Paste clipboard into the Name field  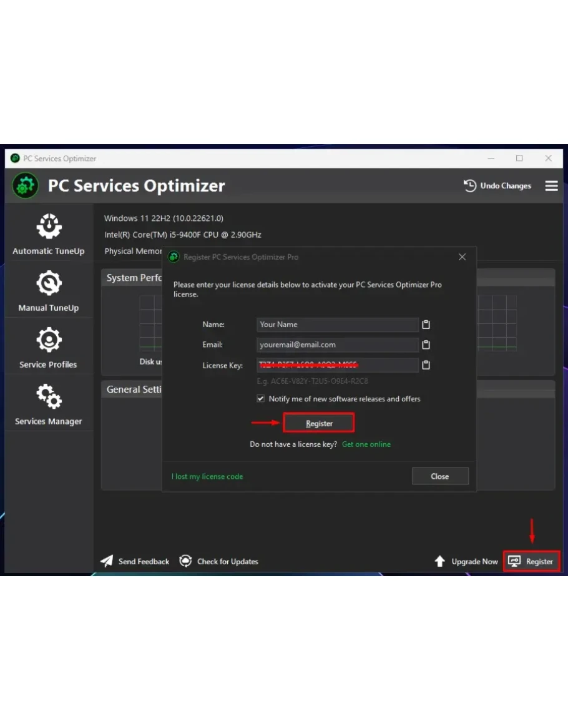(426, 325)
